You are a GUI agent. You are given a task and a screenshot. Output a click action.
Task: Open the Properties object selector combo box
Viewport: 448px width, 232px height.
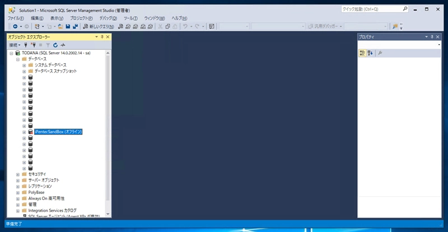point(399,45)
